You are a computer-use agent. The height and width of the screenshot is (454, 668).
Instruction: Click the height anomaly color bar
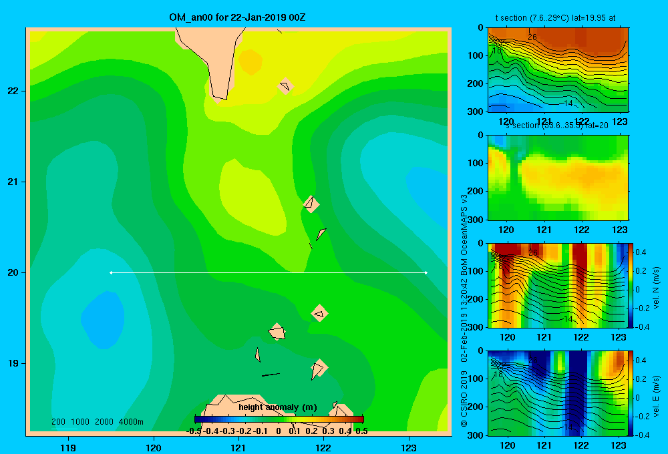click(x=279, y=419)
